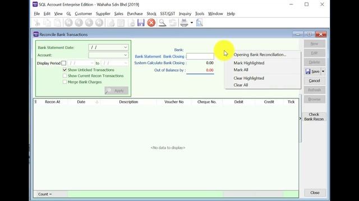
Task: Click the red circle Cancel toolbar icon
Action: tap(151, 23)
